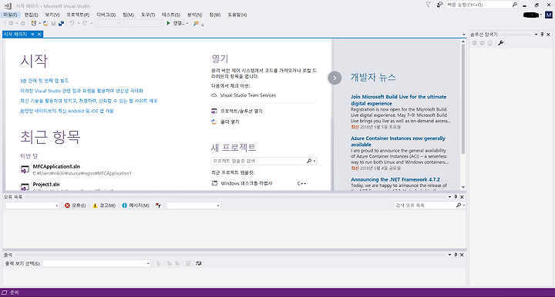Viewport: 555px width, 297px height.
Task: Click the navigate forward toolbar icon
Action: coord(22,23)
